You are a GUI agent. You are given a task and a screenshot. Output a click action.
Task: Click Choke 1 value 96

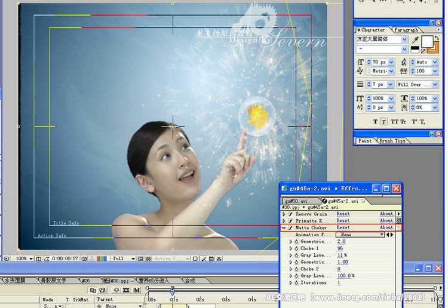(x=340, y=248)
